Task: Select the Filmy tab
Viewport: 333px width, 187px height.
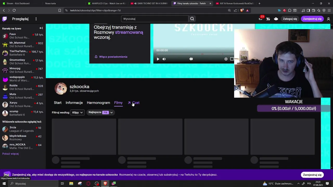Action: (x=118, y=103)
